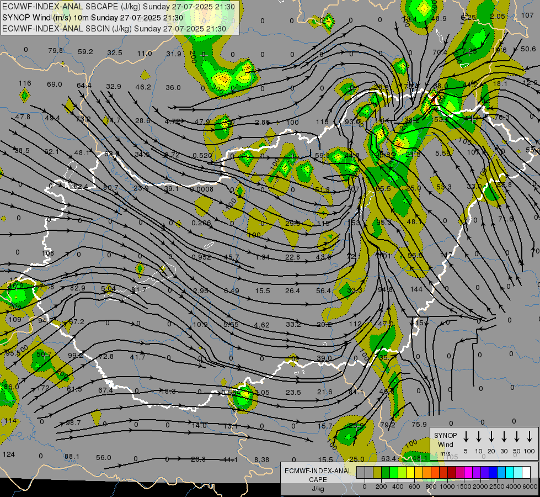The image size is (540, 497).
Task: Click the SBCIN title line in the header
Action: pyautogui.click(x=114, y=29)
